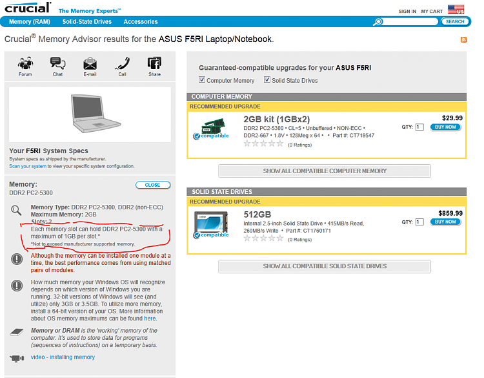Viewport: 484px width, 378px height.
Task: Click the 2GB kit (1GBx2) title
Action: click(277, 120)
